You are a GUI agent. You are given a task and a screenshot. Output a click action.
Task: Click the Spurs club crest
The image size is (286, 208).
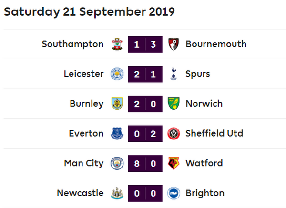174,74
